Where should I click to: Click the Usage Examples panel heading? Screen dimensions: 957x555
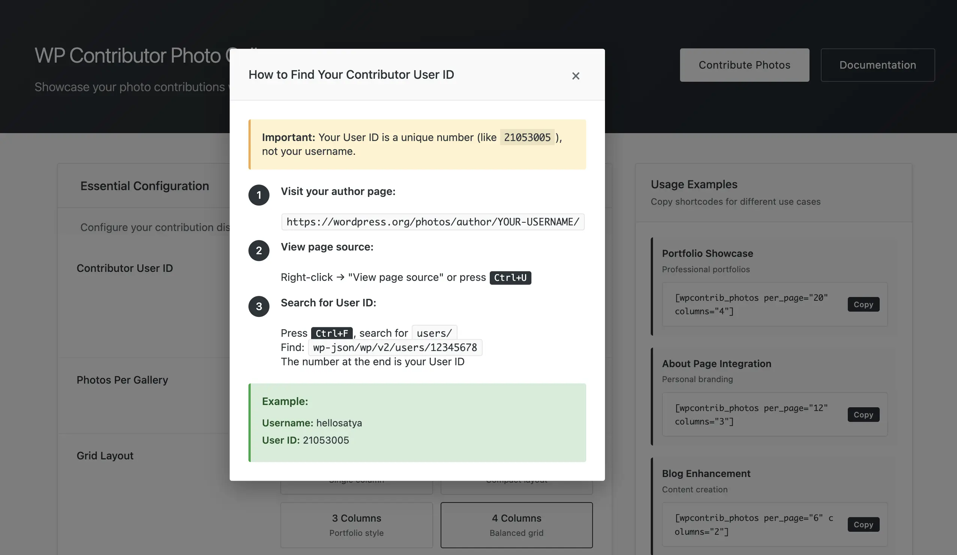click(694, 184)
